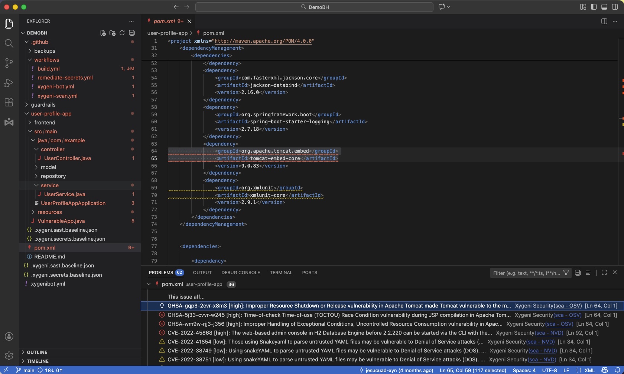Open the Accounts menu icon
Viewport: 624px width, 374px height.
click(x=9, y=336)
